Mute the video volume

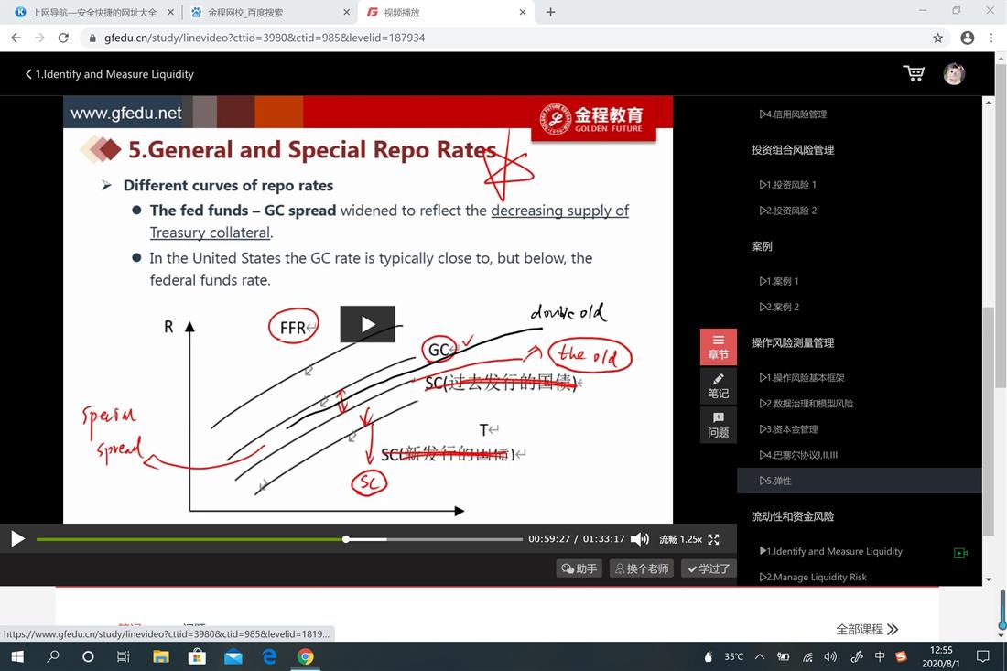point(640,540)
